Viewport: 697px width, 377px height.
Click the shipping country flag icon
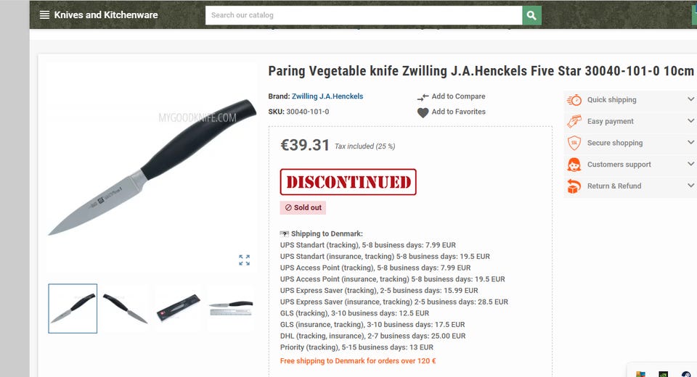click(285, 234)
